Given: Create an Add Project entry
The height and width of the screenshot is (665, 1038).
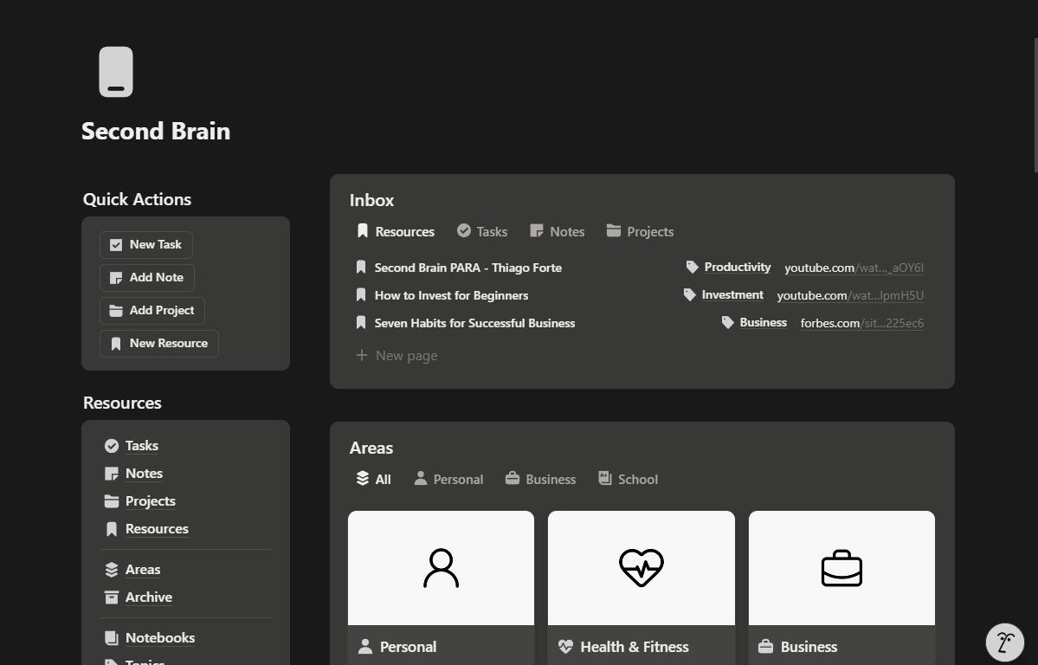Looking at the screenshot, I should [152, 311].
